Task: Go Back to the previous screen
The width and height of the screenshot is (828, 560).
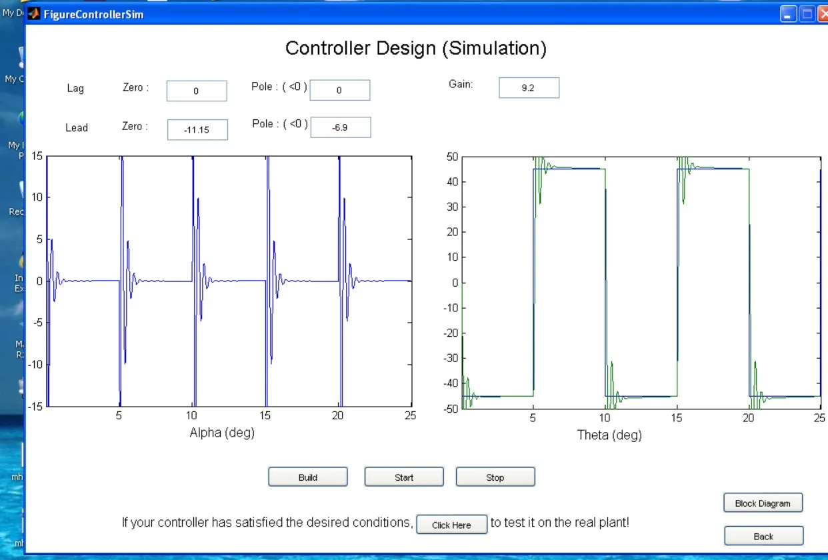Action: pyautogui.click(x=763, y=536)
